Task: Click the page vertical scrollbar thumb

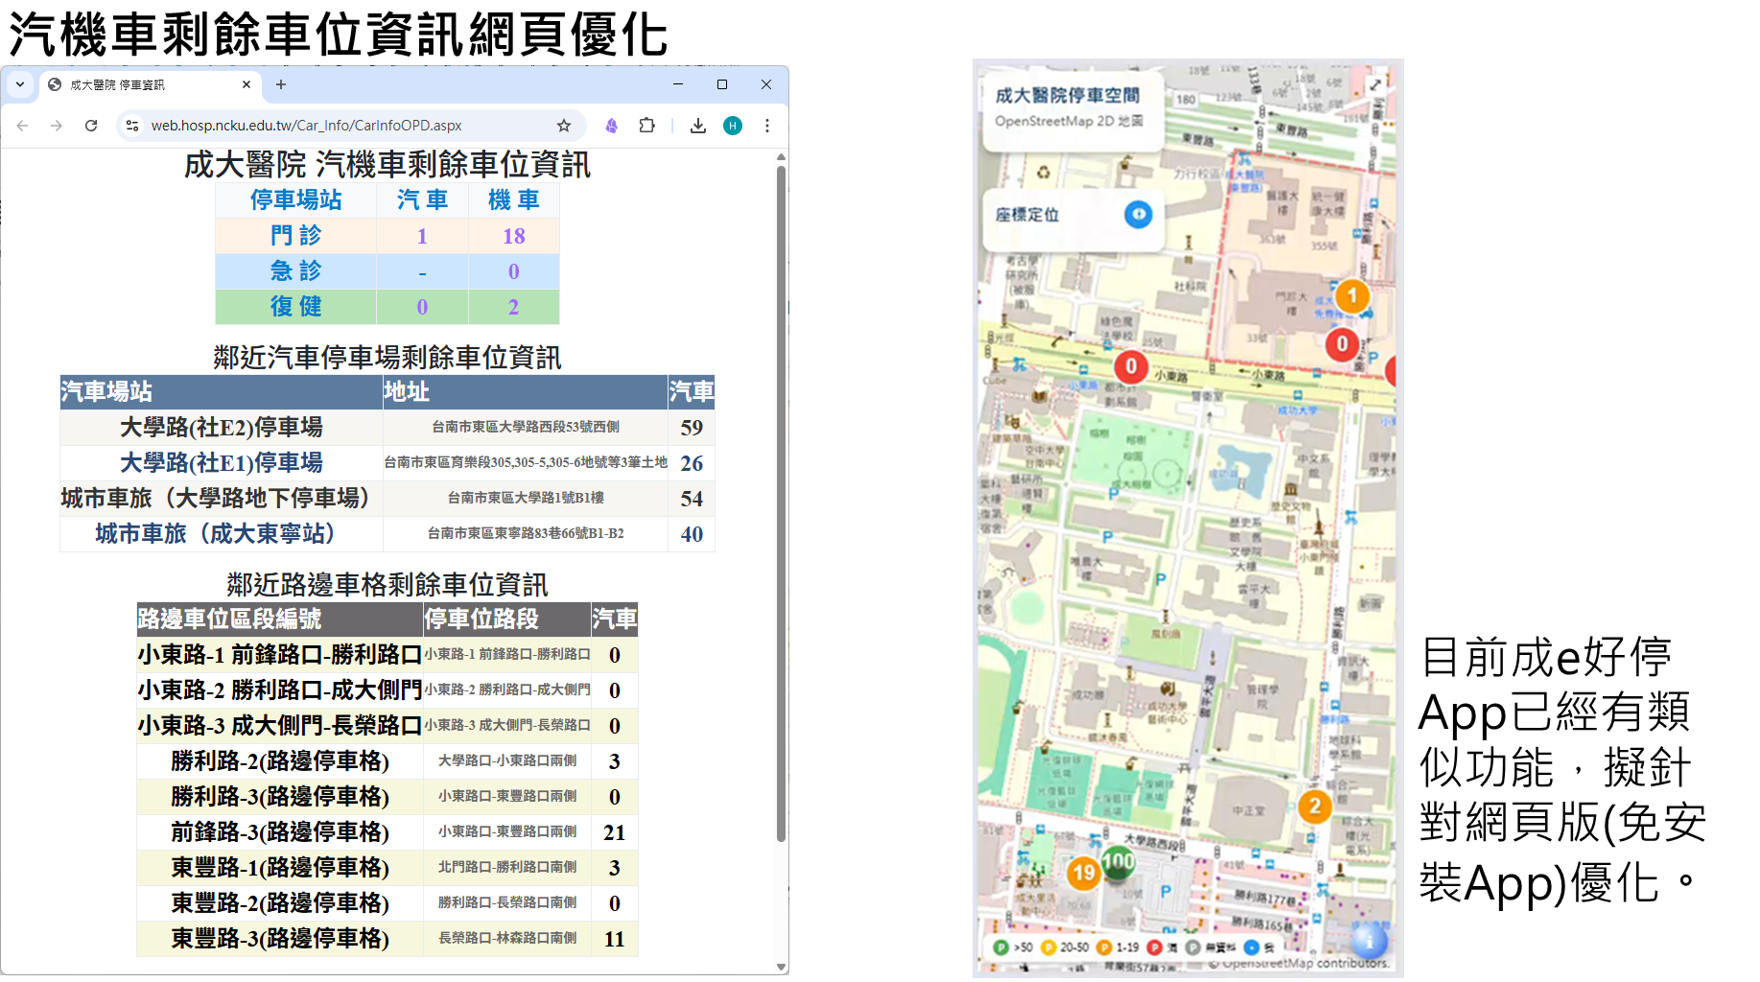Action: (782, 503)
